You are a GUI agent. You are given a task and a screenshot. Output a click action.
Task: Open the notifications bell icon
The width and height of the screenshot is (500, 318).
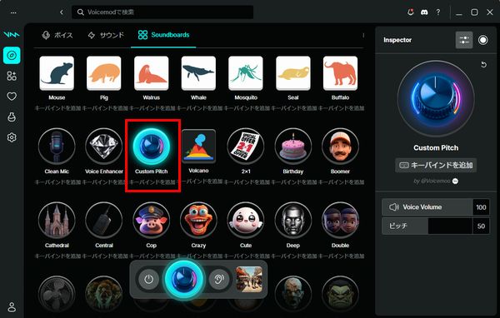click(410, 12)
